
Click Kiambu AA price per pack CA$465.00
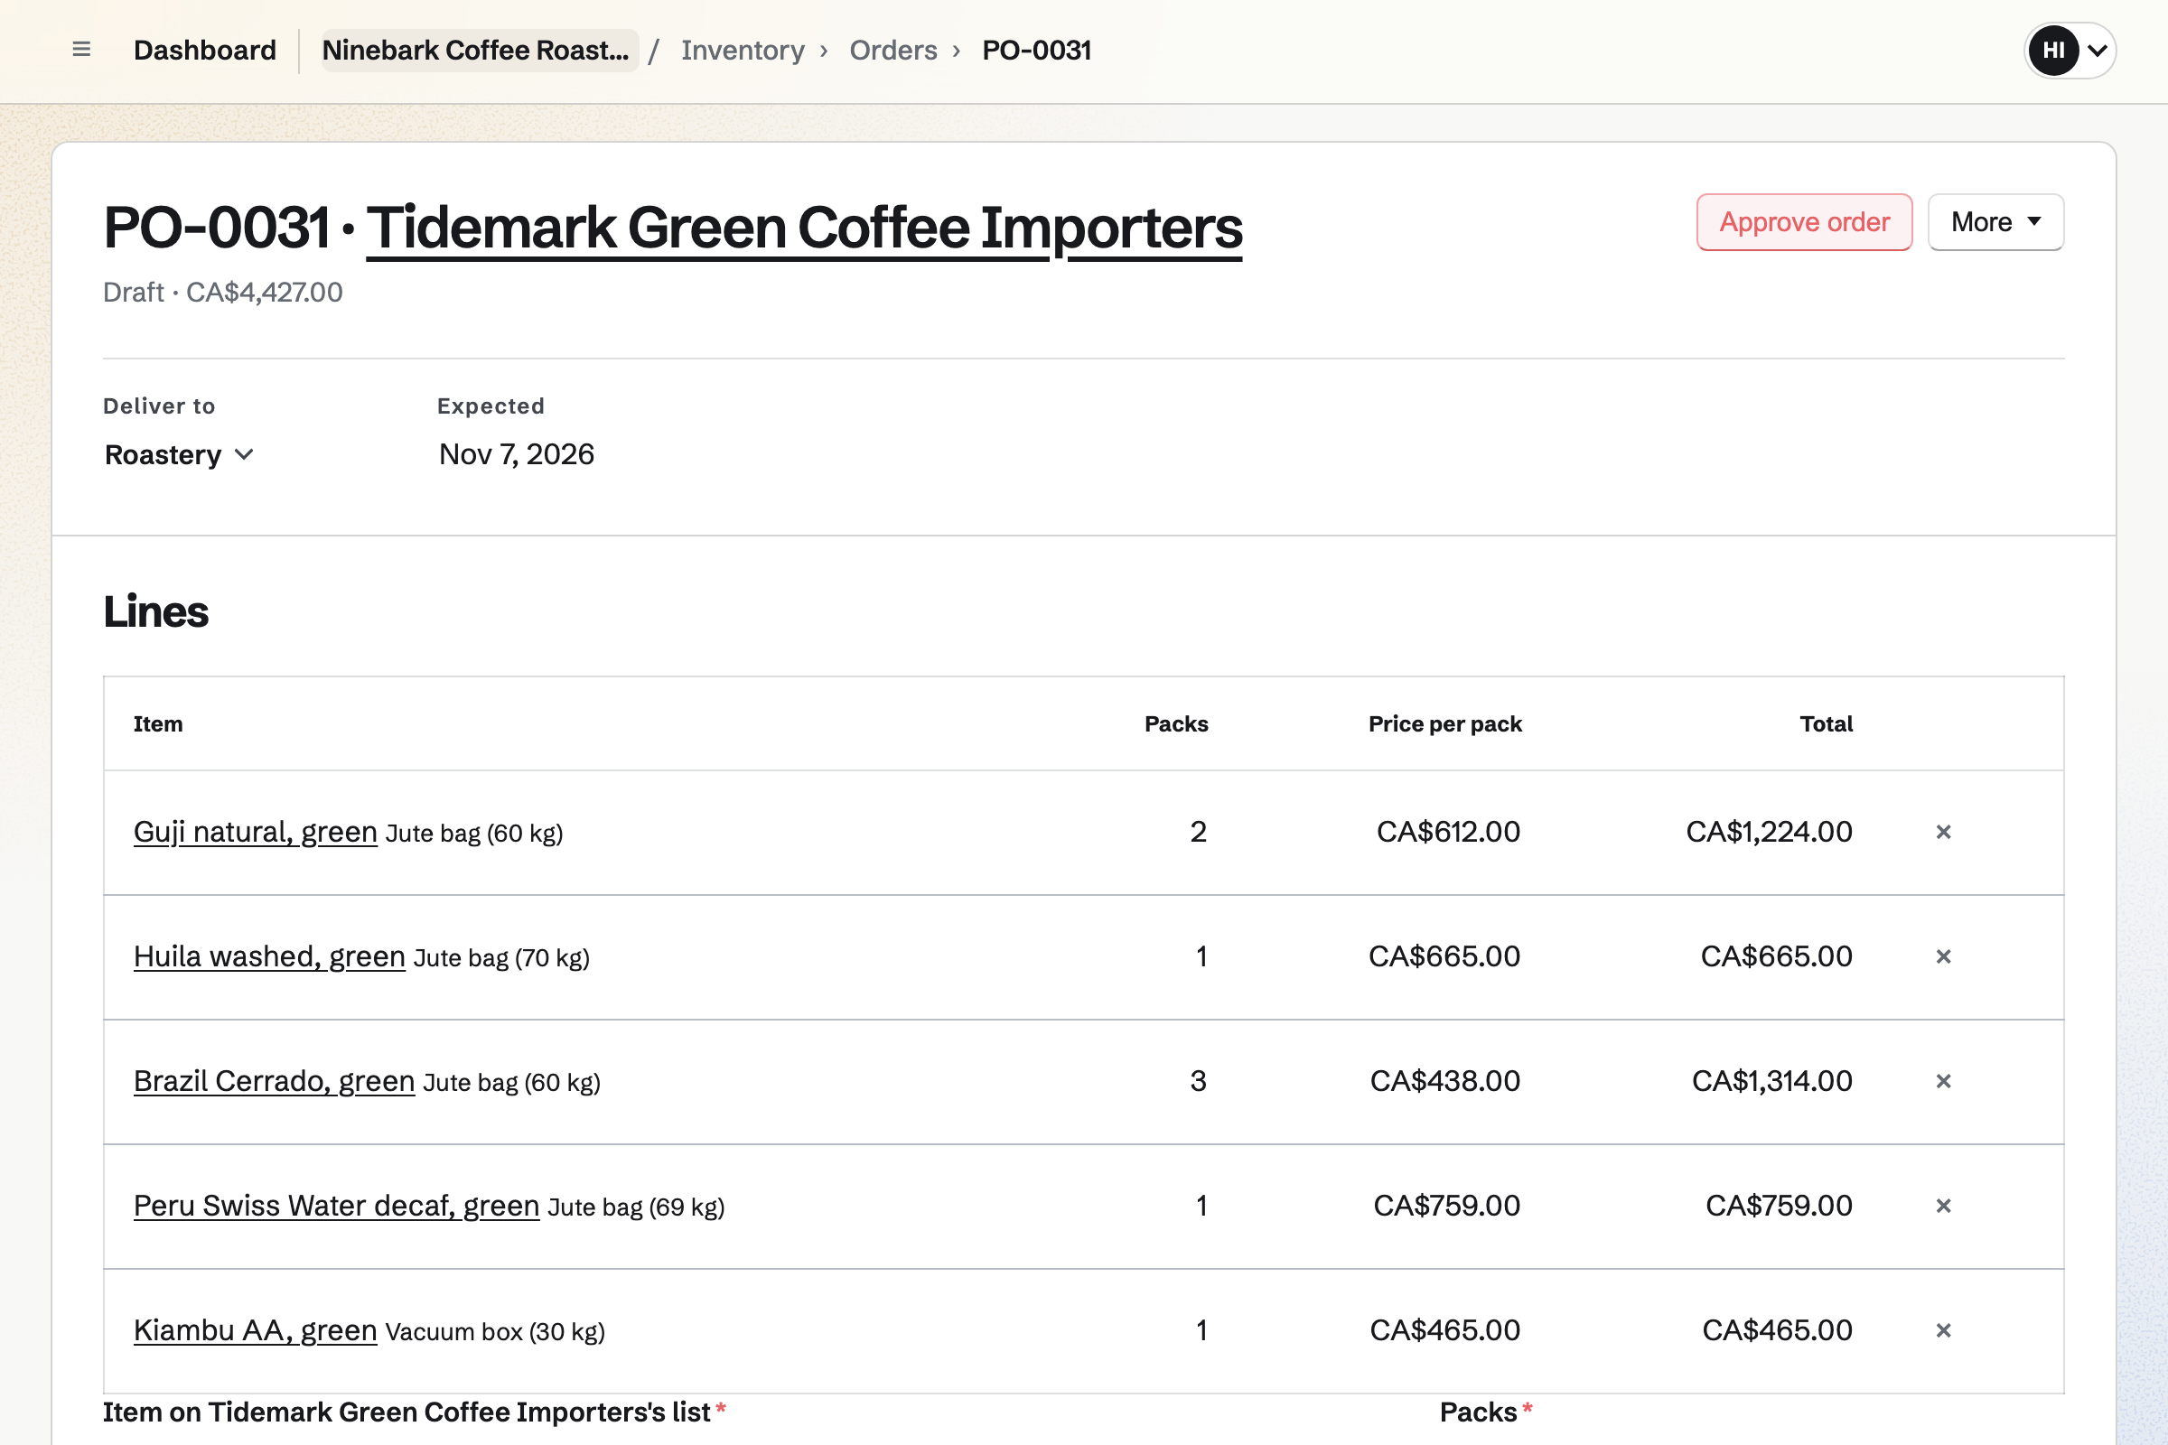point(1444,1329)
